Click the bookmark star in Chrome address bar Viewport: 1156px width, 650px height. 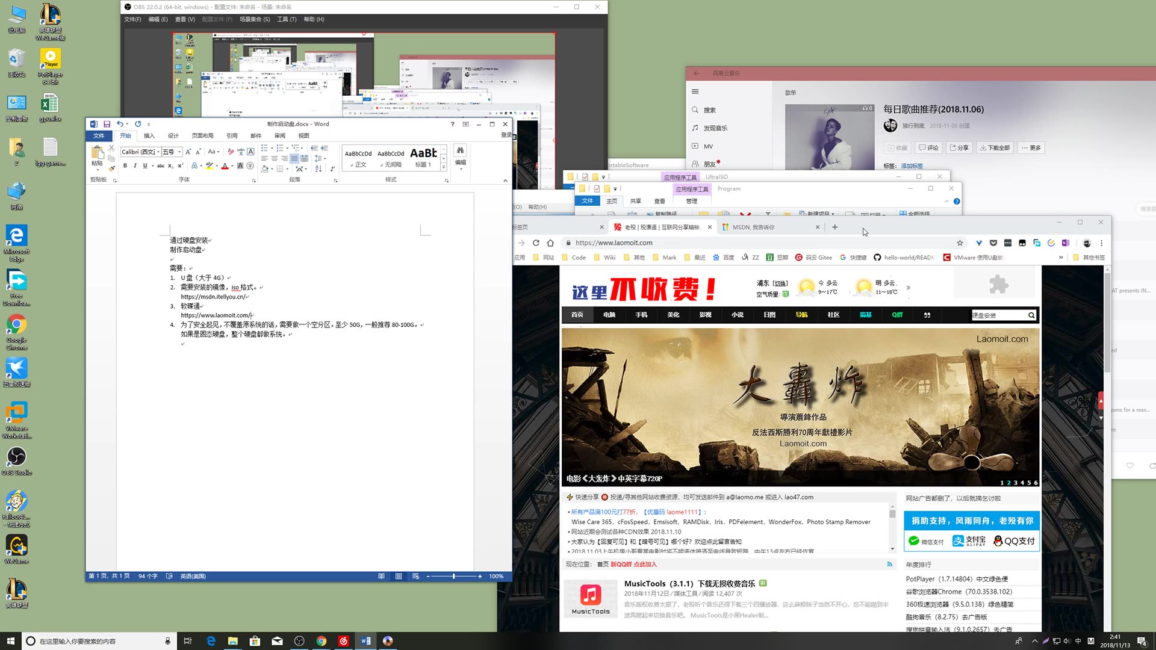(960, 243)
